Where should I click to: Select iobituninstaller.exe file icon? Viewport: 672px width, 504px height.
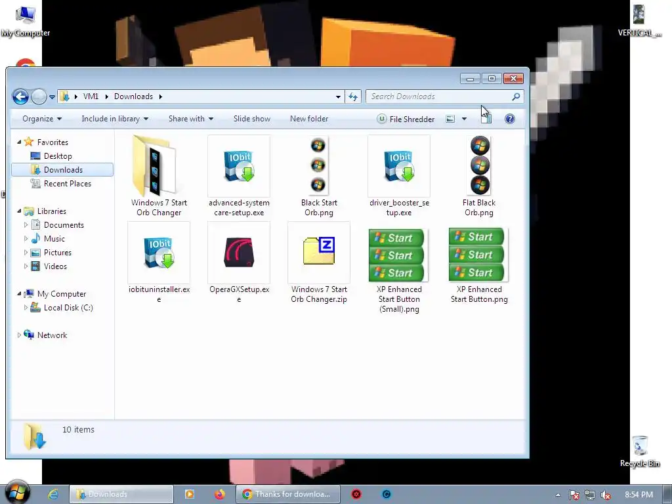pyautogui.click(x=159, y=253)
